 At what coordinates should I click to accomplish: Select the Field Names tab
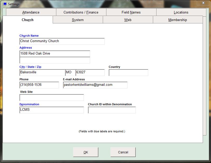[131, 12]
